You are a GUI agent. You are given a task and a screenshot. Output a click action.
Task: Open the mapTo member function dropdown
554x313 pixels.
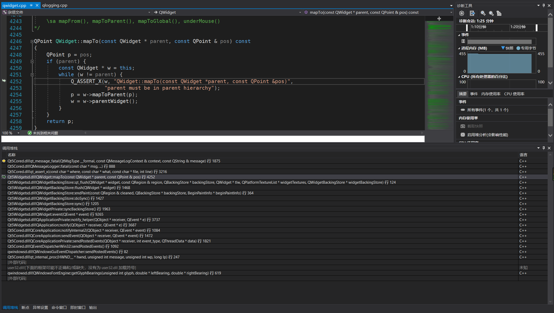pyautogui.click(x=451, y=12)
